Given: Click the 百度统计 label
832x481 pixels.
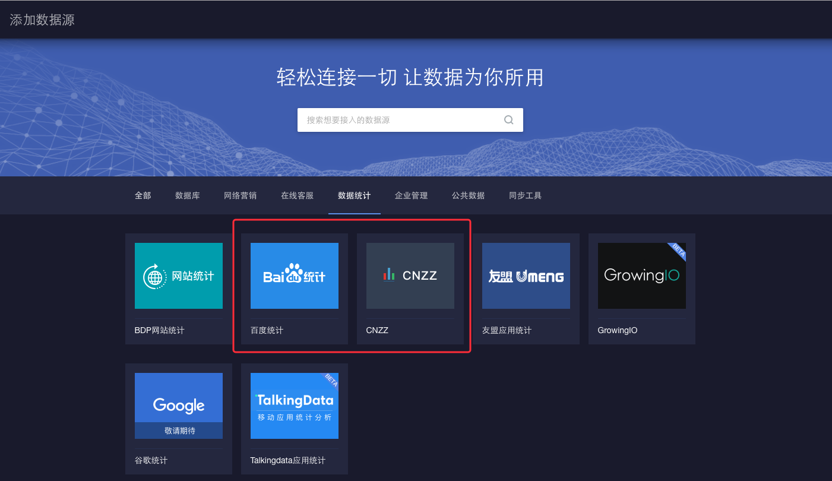Looking at the screenshot, I should [x=267, y=330].
